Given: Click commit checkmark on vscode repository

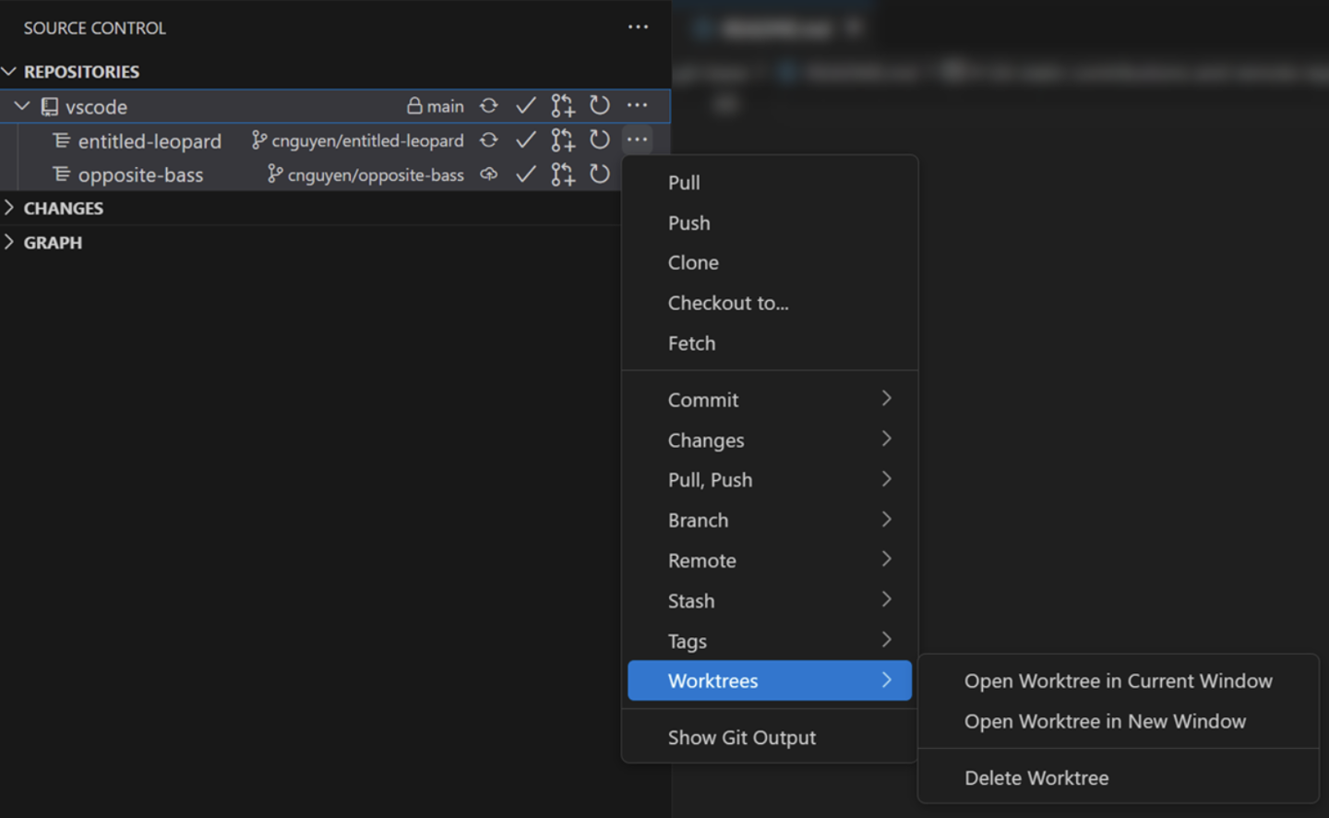Looking at the screenshot, I should (526, 106).
